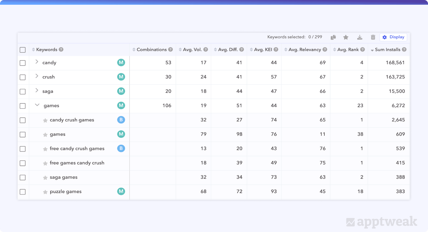
Task: Click the blue B badge on 'free candy crush games'
Action: click(121, 148)
